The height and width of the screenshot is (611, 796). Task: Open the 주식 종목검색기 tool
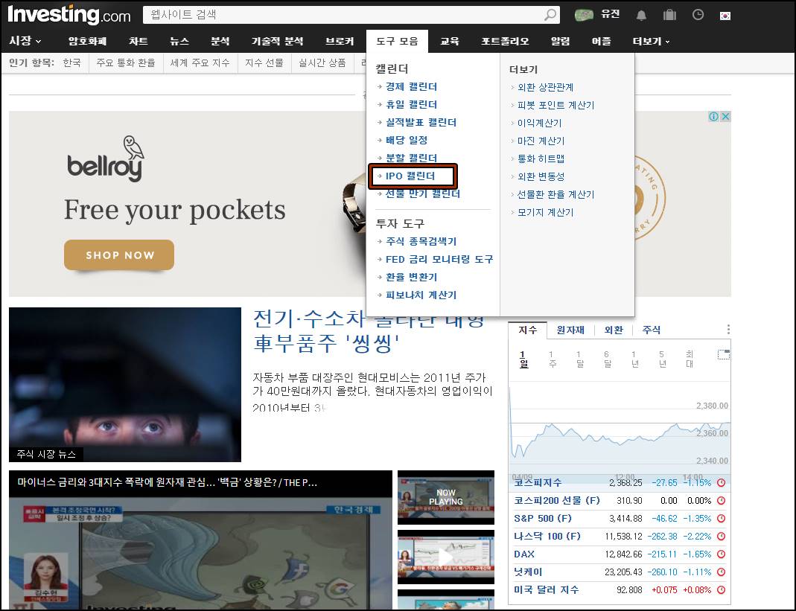click(421, 242)
